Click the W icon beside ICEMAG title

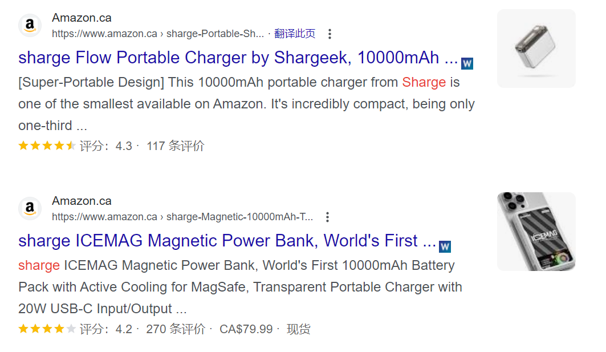445,246
